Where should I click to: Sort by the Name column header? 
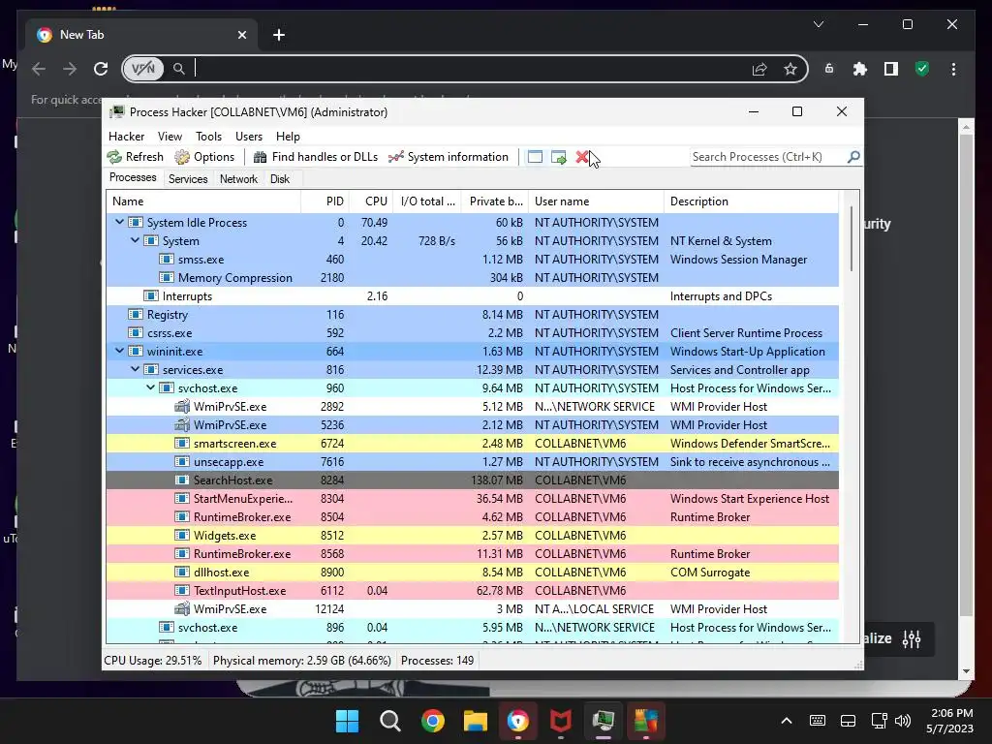click(203, 201)
